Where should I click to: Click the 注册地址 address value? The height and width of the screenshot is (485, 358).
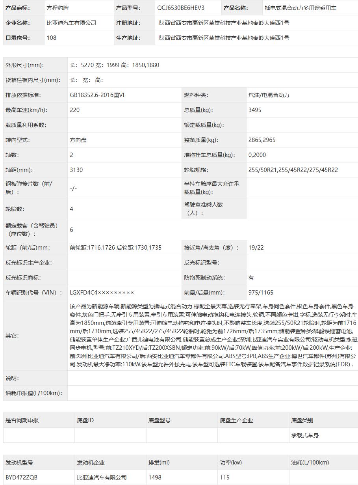pyautogui.click(x=224, y=23)
